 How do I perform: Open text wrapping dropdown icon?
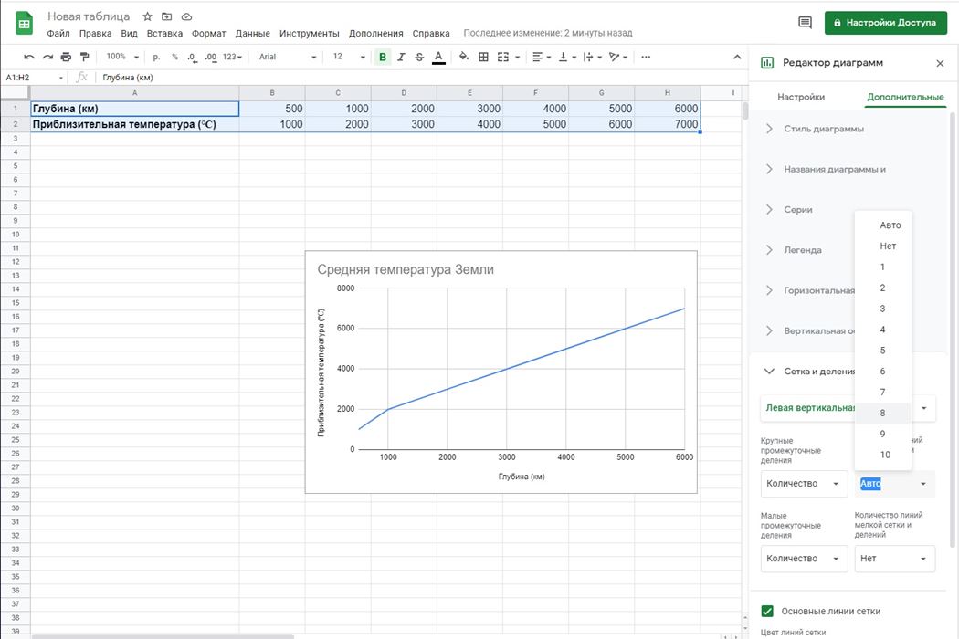[x=593, y=57]
